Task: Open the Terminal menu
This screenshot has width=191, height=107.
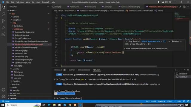Action: click(45, 2)
